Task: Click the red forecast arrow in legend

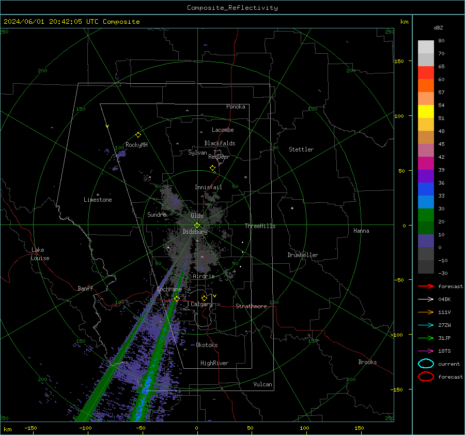Action: 426,286
